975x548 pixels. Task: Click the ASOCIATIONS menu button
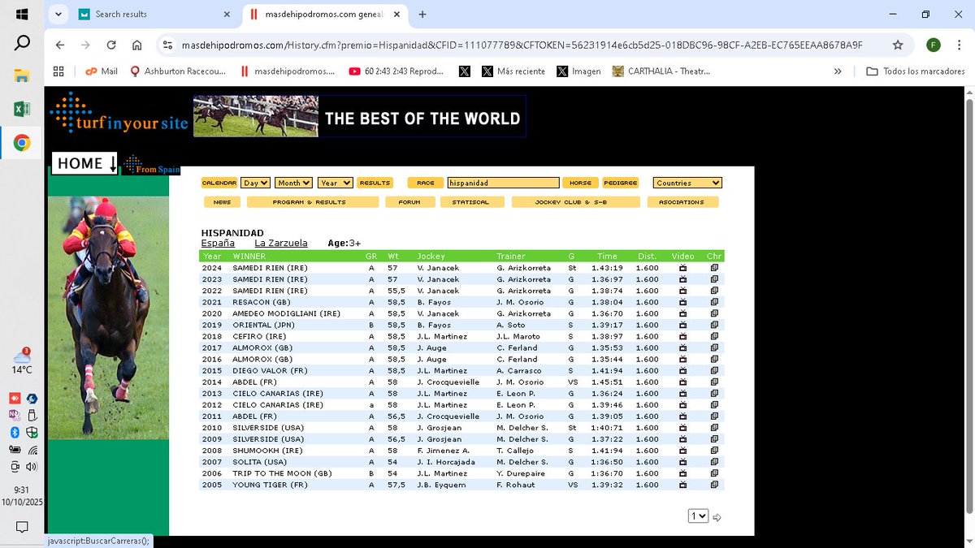pyautogui.click(x=682, y=201)
